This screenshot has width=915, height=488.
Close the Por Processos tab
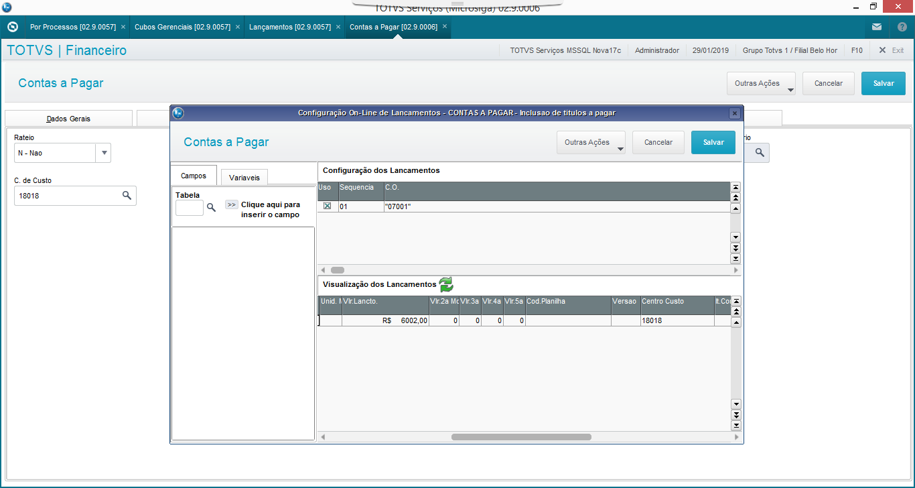coord(123,27)
